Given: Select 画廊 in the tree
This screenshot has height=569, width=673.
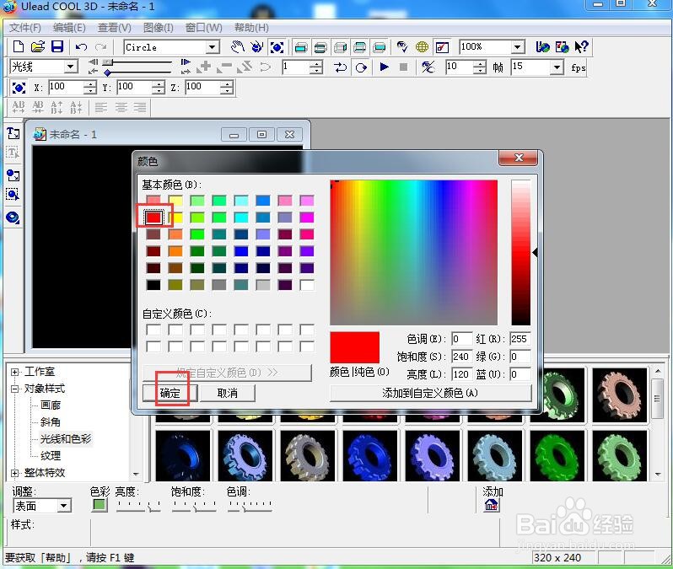Looking at the screenshot, I should coord(51,405).
